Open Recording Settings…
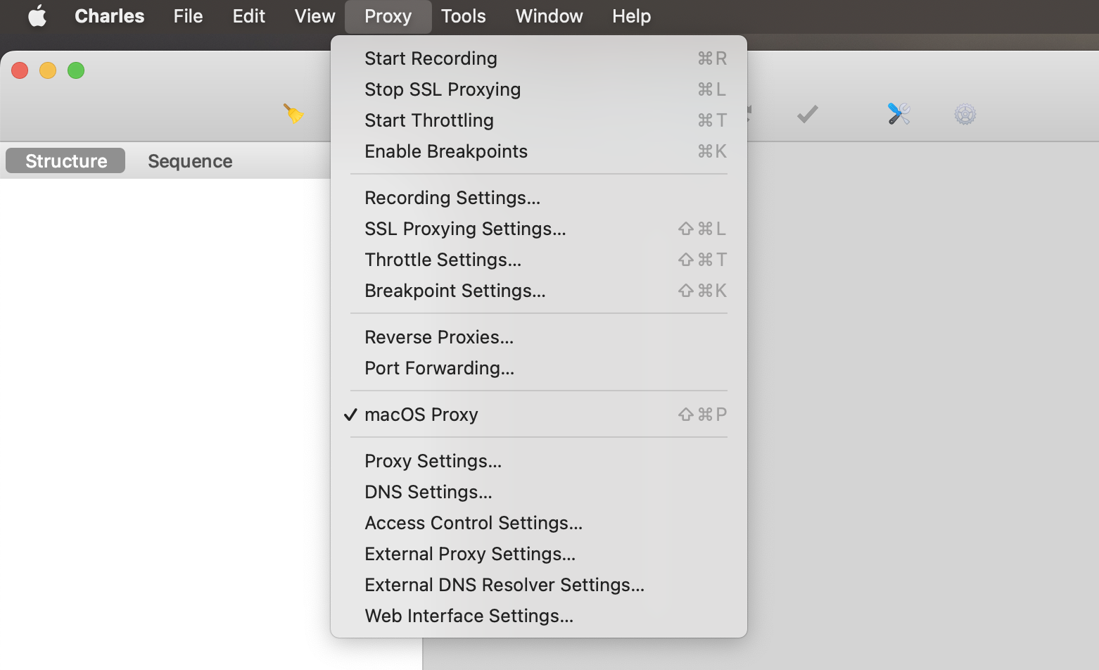Screen dimensions: 1099x670 tap(539, 198)
